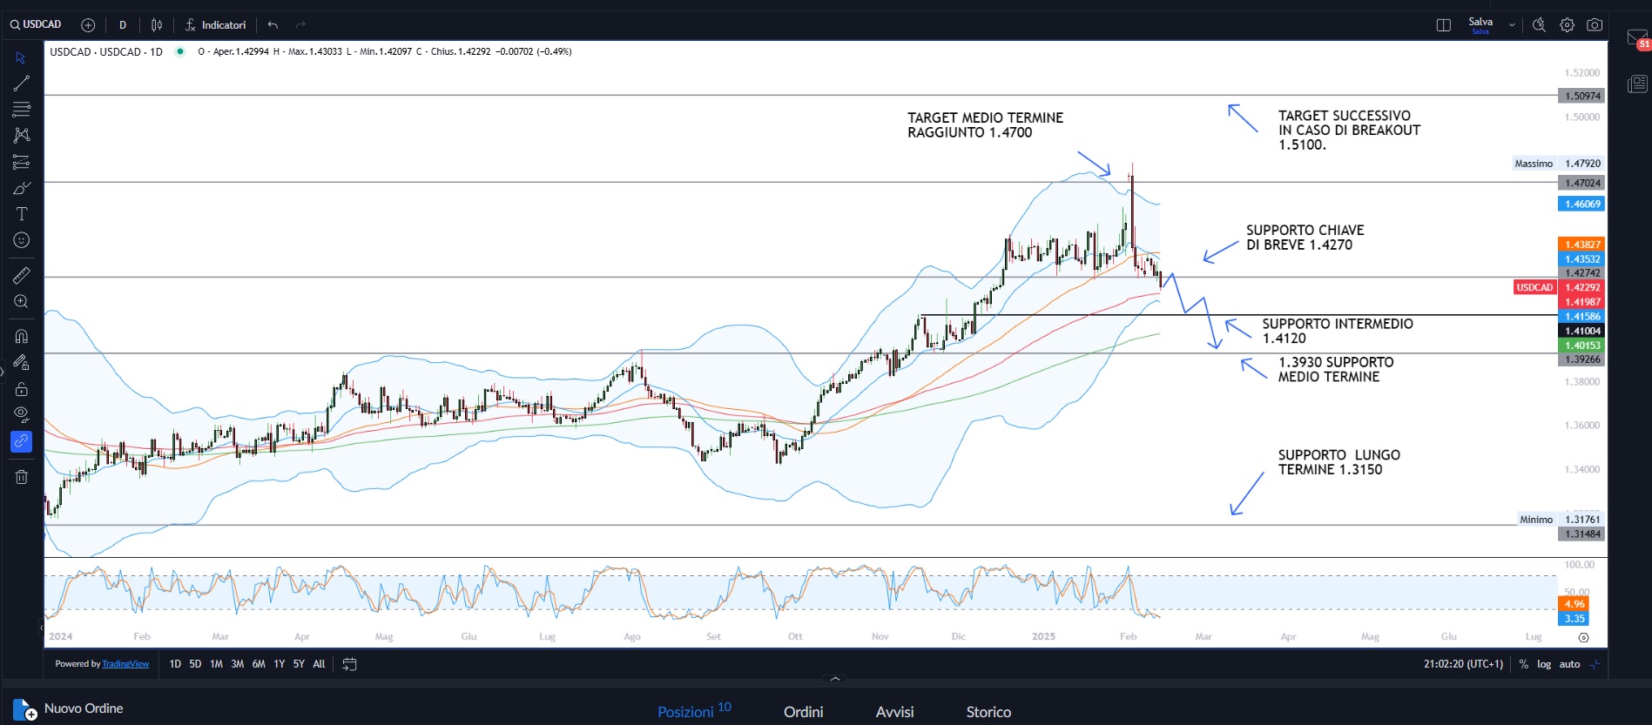Pick the ruler measure tool
Screen dimensions: 1652x725
tap(22, 275)
